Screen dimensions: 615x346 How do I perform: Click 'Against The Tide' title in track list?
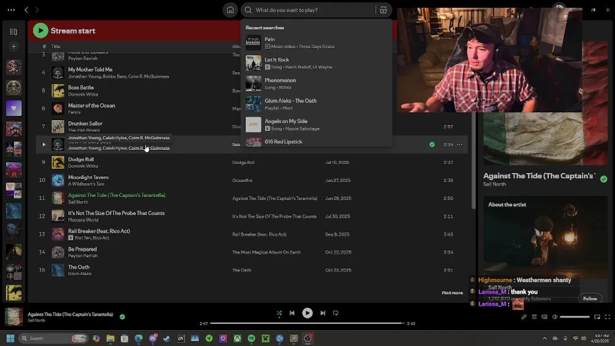(x=117, y=195)
